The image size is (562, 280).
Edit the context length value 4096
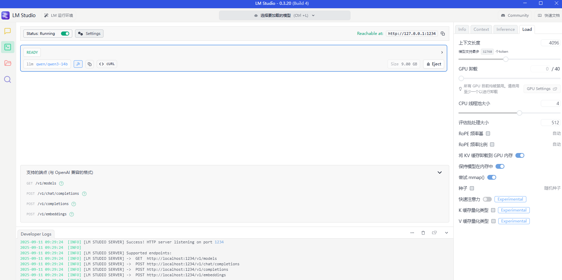(x=551, y=43)
